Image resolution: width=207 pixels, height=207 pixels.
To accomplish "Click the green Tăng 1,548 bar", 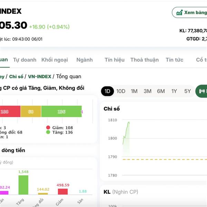I will [23, 185].
